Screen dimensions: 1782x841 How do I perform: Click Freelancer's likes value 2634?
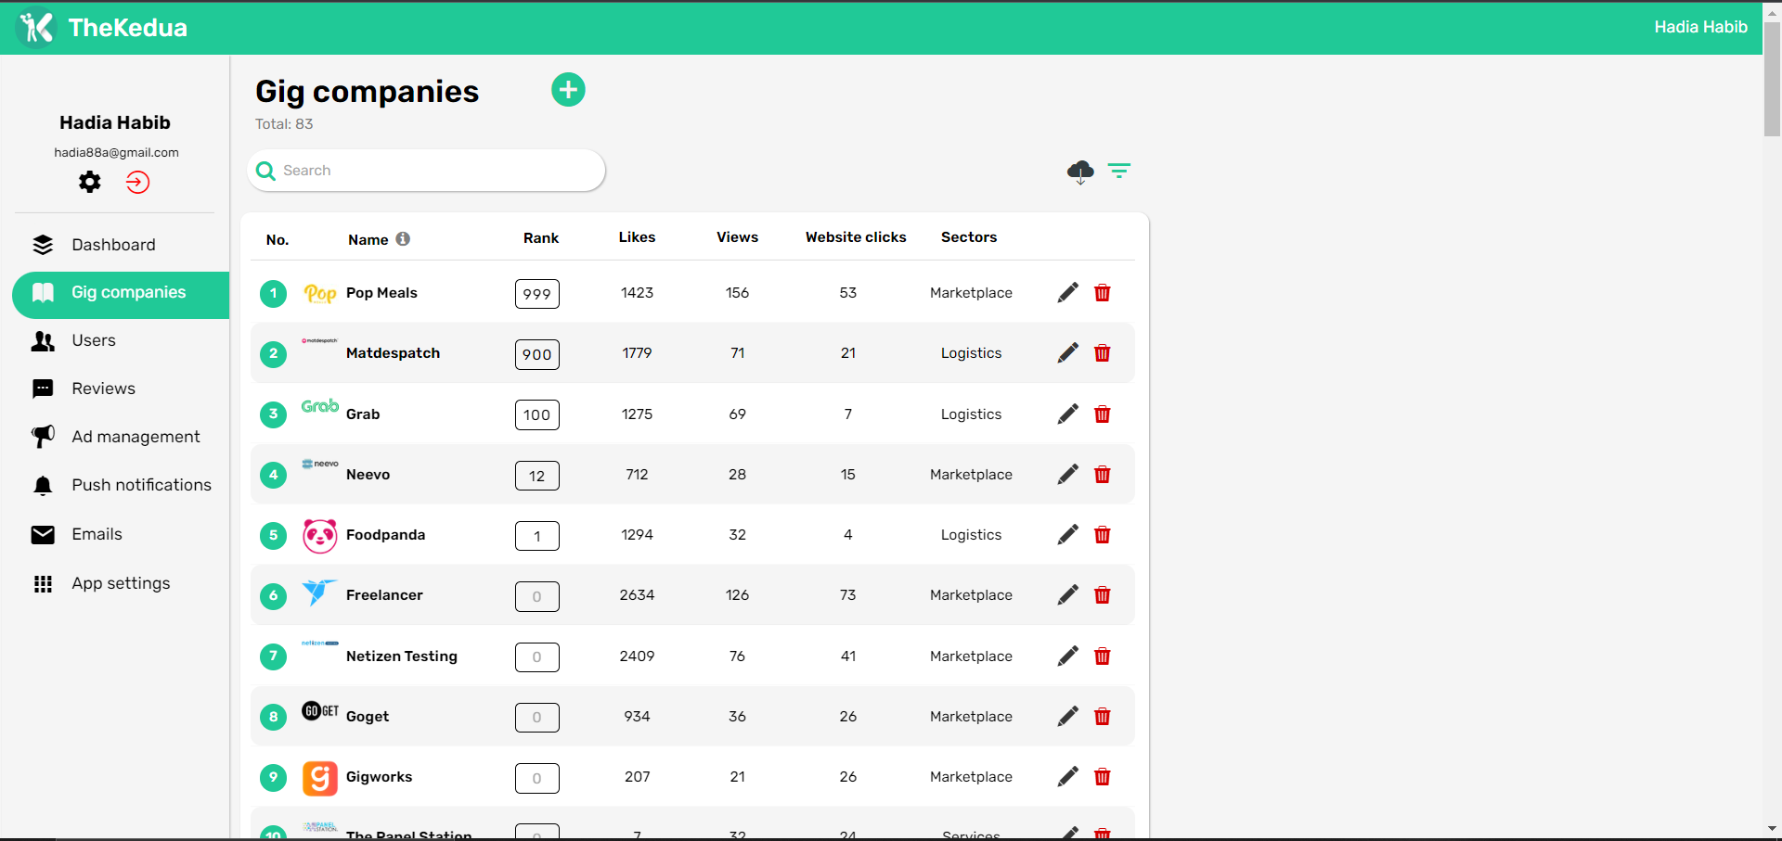638,595
